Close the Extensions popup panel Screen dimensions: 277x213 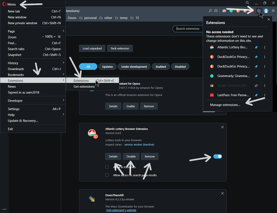[x=269, y=19]
